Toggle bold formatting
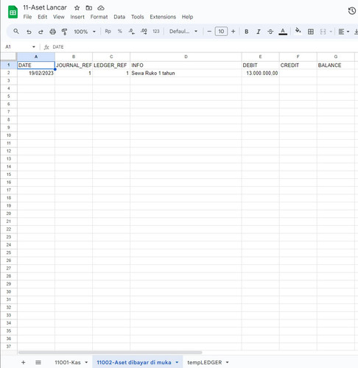 click(247, 32)
